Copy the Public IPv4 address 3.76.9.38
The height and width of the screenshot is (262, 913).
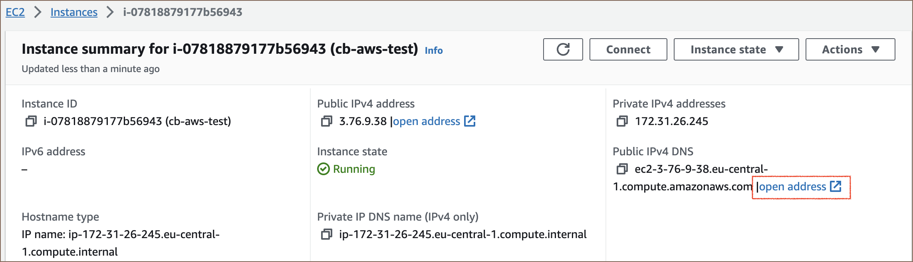[x=327, y=121]
